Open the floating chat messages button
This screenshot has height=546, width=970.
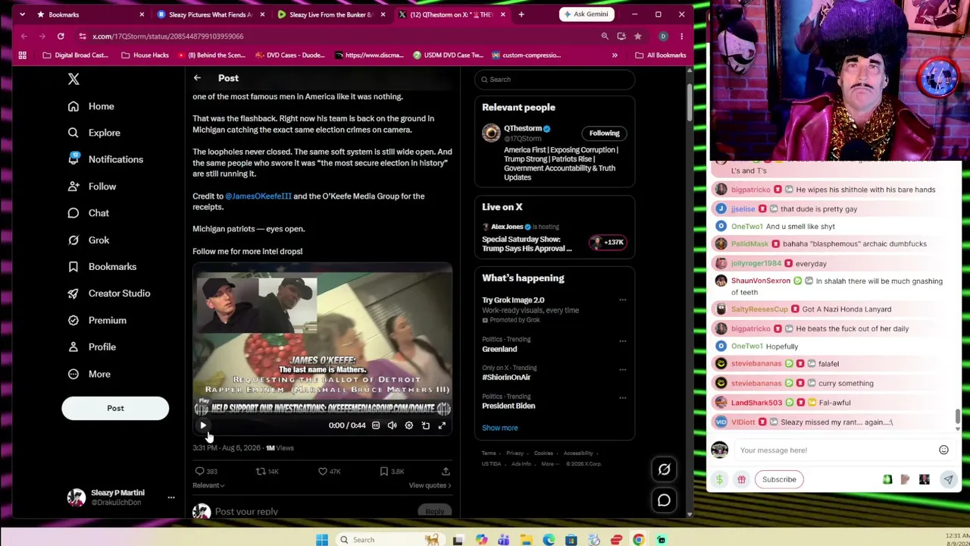click(x=664, y=500)
